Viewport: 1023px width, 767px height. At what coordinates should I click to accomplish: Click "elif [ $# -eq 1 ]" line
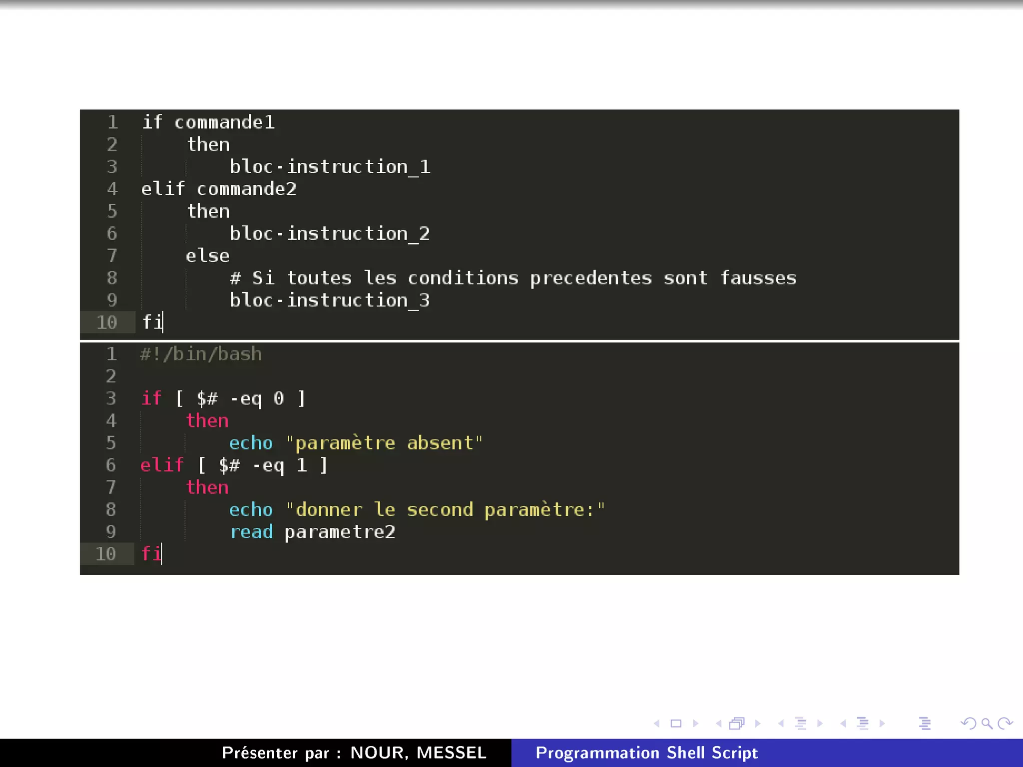click(234, 465)
